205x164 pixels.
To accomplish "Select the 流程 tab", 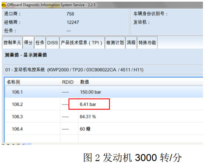I will [x=131, y=42].
